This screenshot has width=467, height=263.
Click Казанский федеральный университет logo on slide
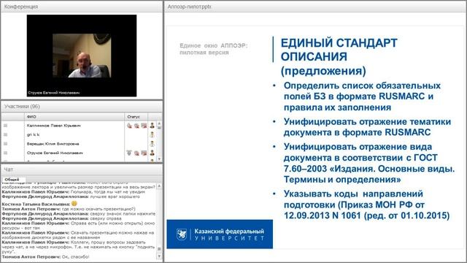(220, 234)
